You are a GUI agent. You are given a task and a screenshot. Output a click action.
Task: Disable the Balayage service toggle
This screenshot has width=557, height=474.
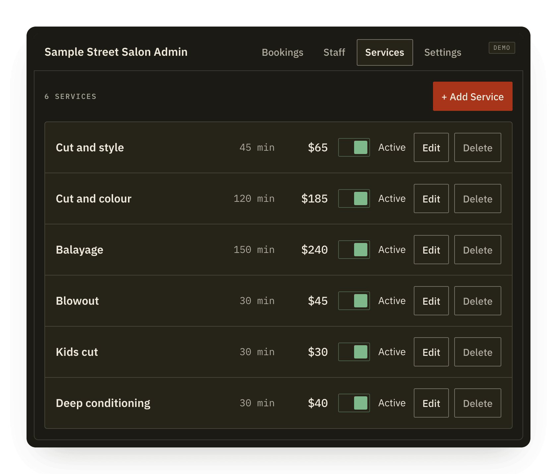click(354, 250)
